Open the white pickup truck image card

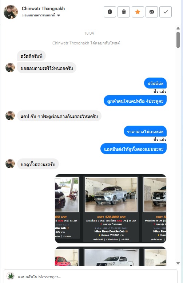111,257
